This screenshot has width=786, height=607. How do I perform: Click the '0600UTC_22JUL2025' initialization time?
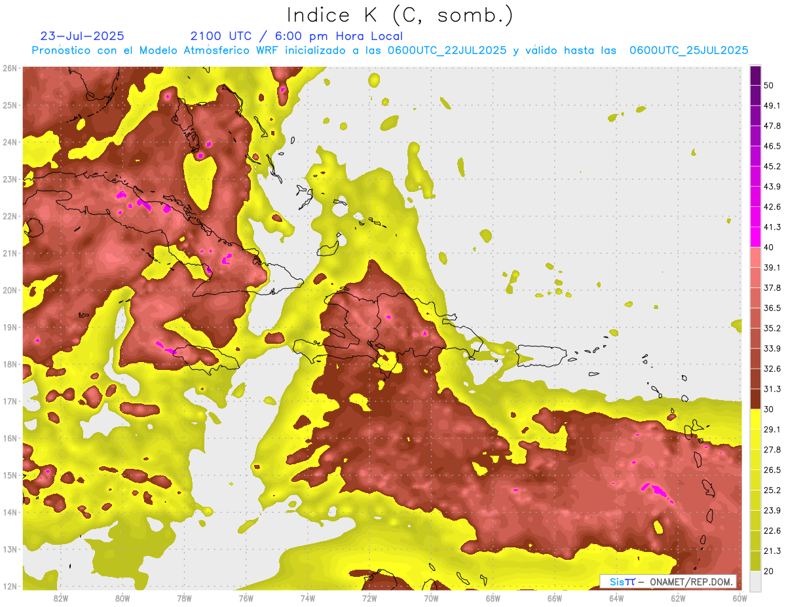click(x=447, y=50)
